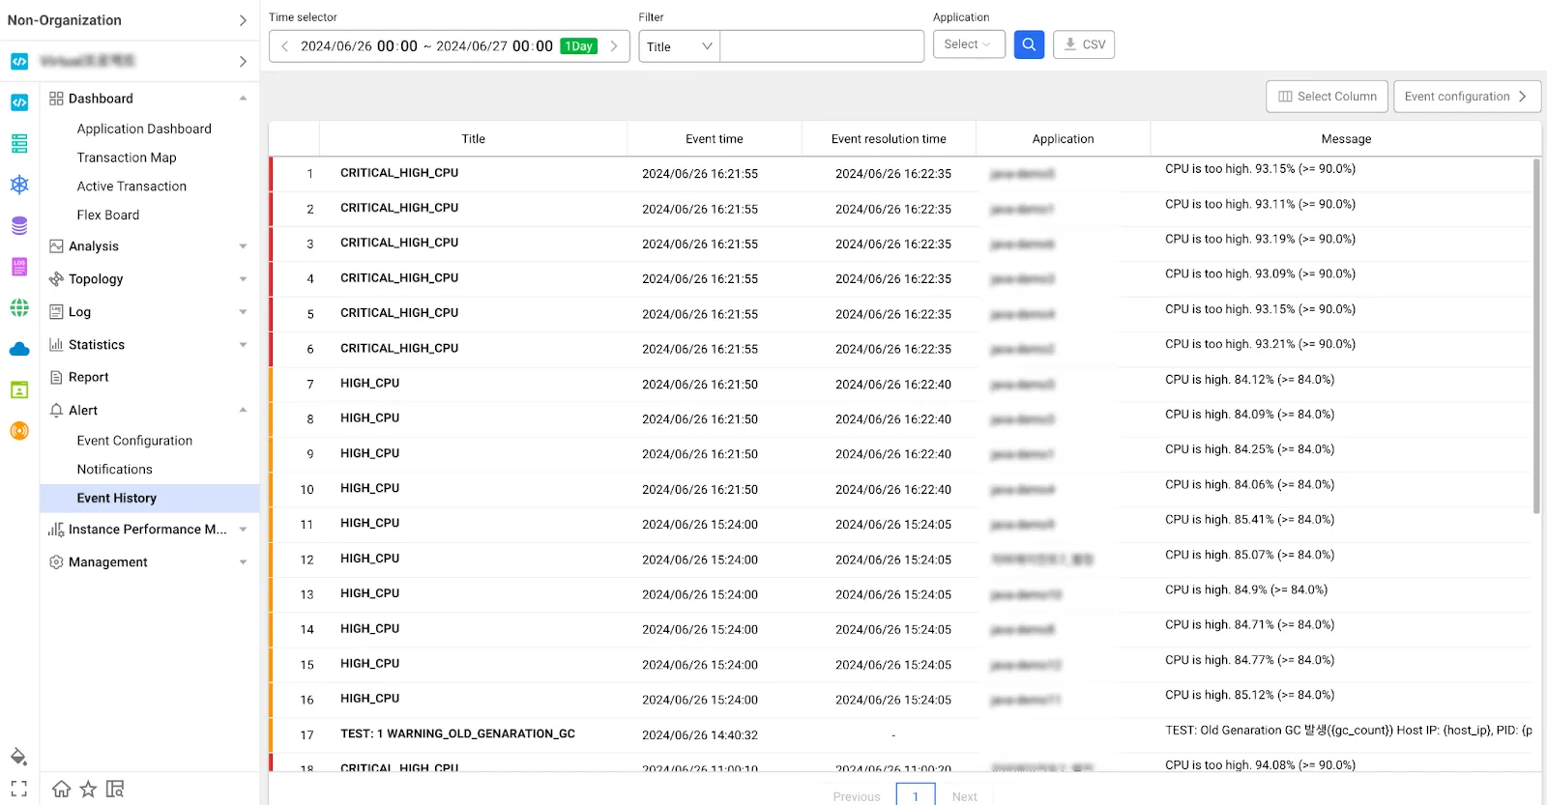Open Active Transaction menu item
Viewport: 1547px width, 805px height.
coord(131,187)
